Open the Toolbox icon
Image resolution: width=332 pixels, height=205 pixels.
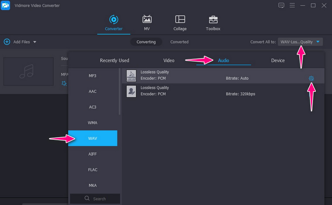pos(213,19)
